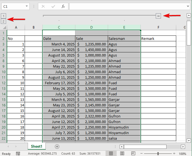The width and height of the screenshot is (192, 156).
Task: Select cell 'February 17, 2025'
Action: tap(59, 83)
